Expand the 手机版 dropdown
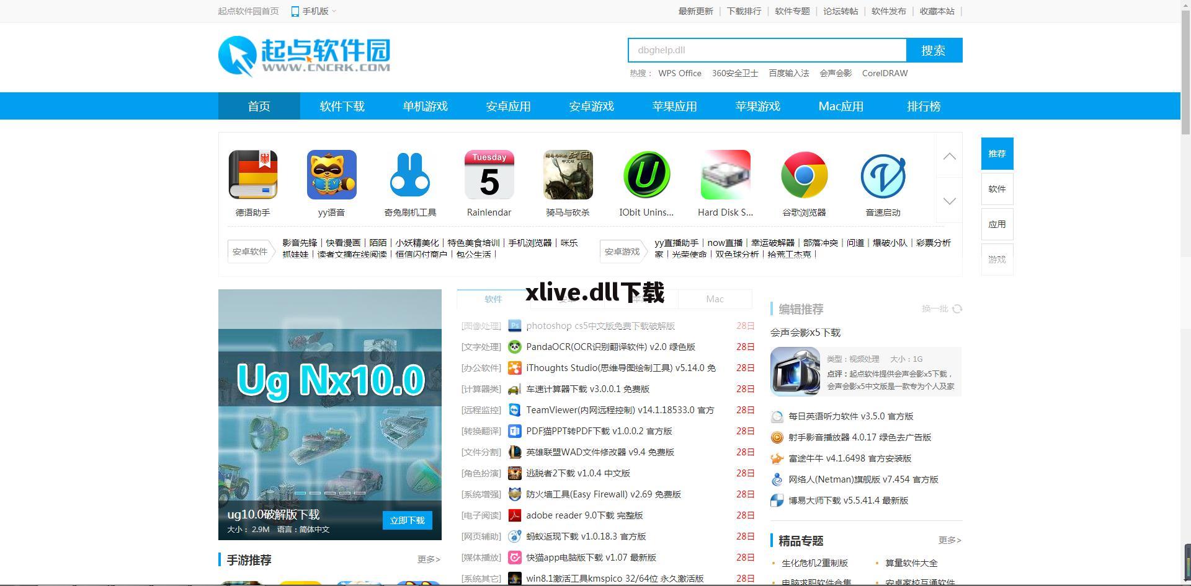 click(x=314, y=11)
